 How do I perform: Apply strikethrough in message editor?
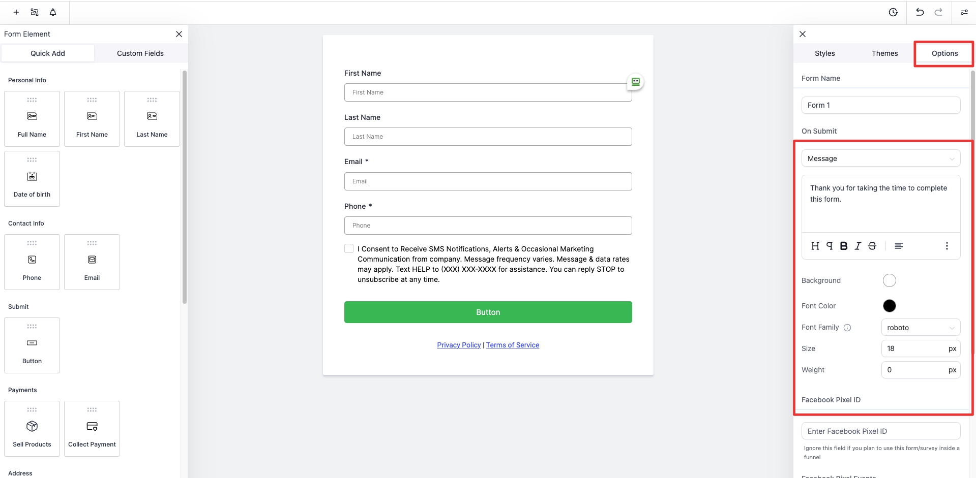[872, 246]
